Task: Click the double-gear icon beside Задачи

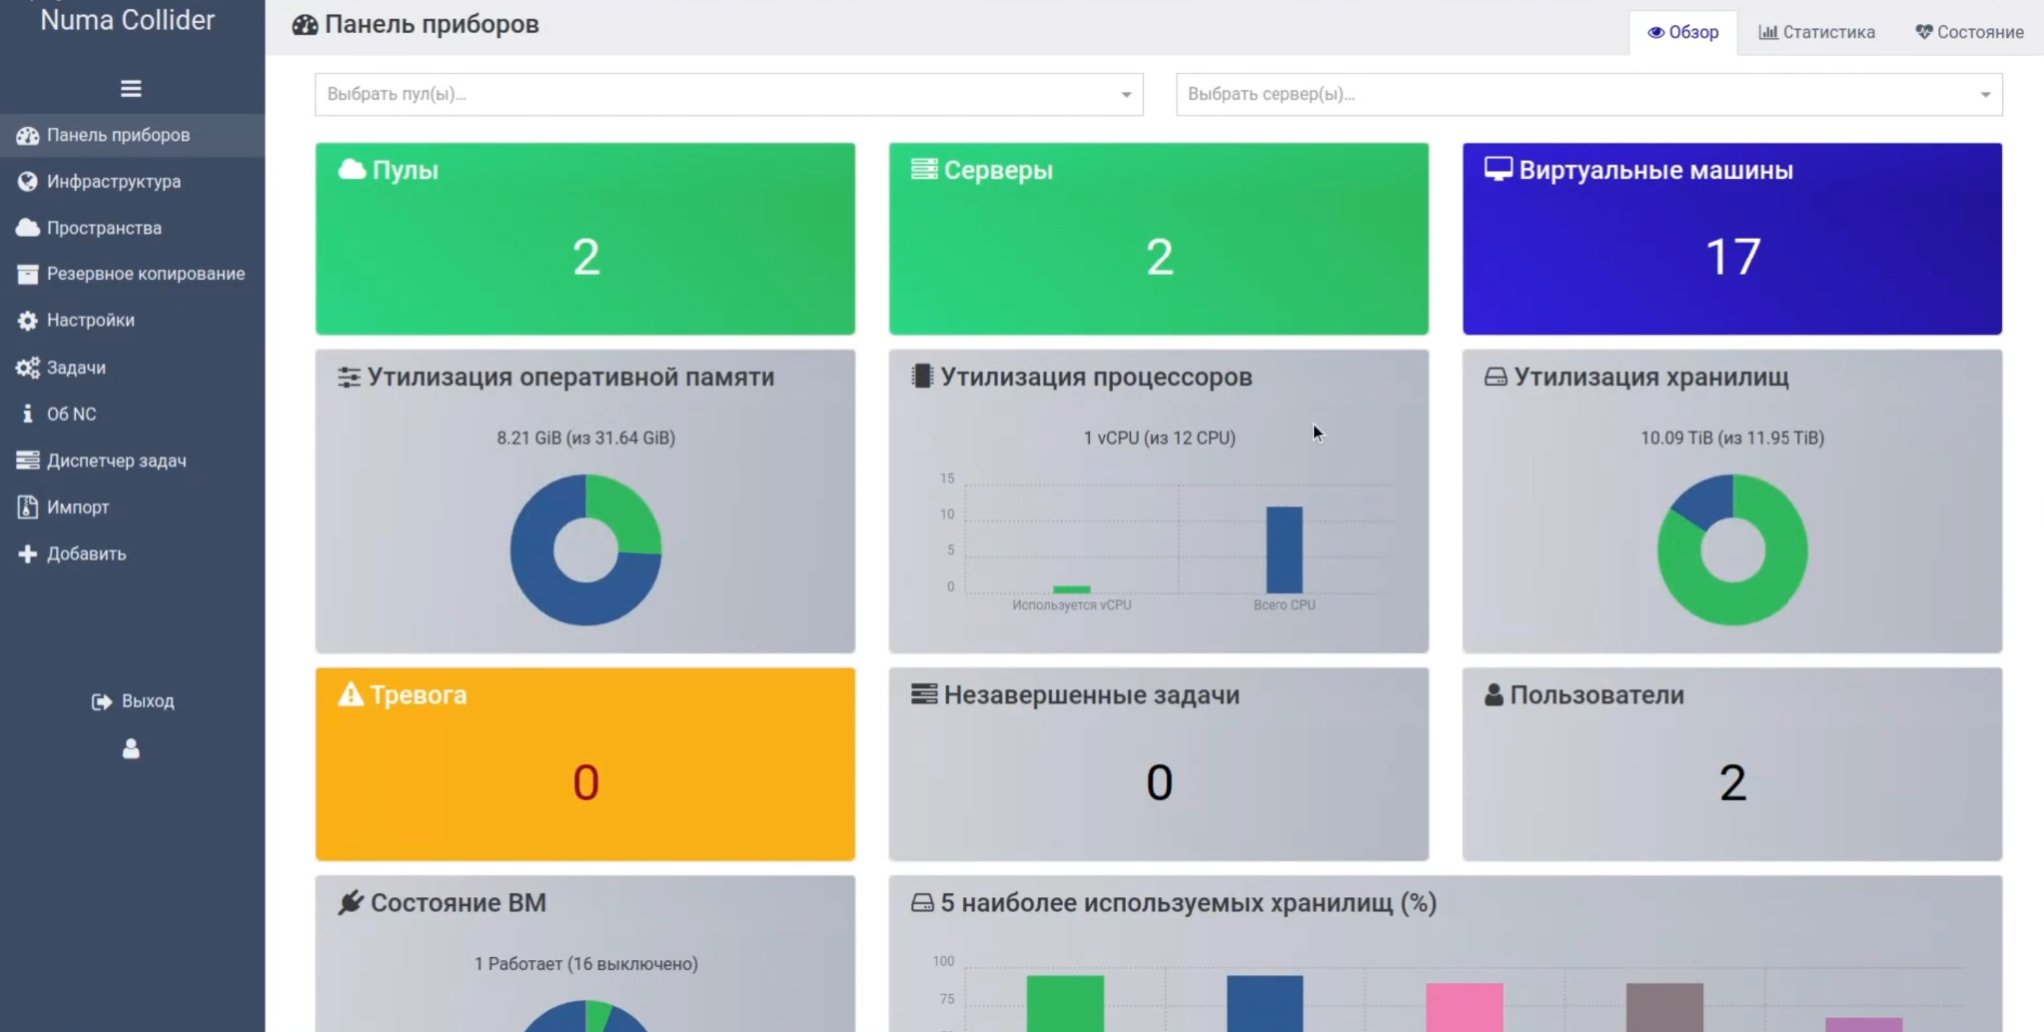Action: point(27,367)
